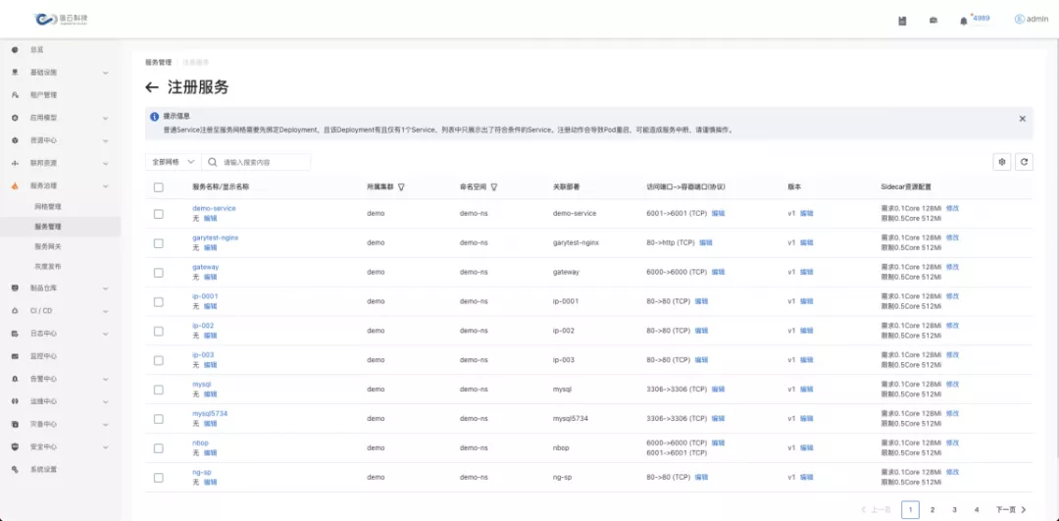This screenshot has height=521, width=1059.
Task: Check the nbop row checkbox
Action: 159,448
